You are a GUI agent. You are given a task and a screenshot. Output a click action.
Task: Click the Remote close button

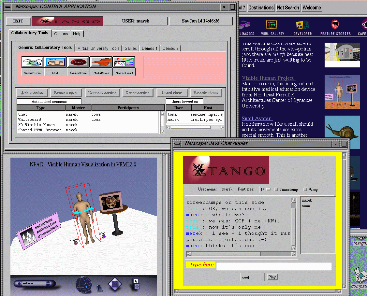coord(206,93)
